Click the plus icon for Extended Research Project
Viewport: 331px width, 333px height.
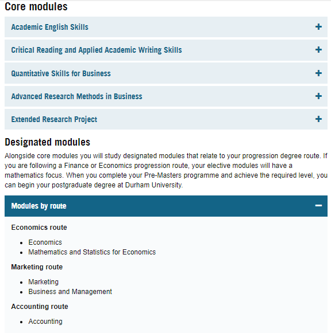[x=318, y=119]
